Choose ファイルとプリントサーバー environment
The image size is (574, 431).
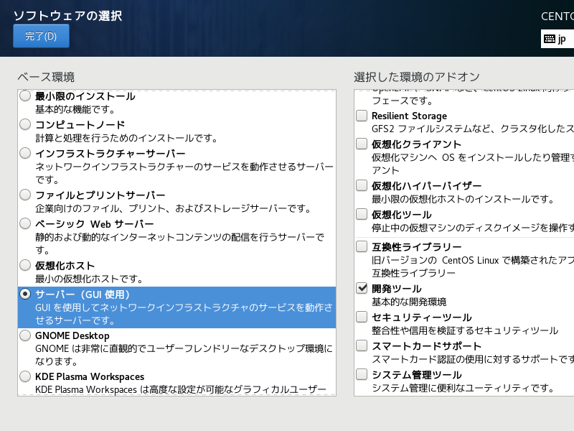pos(25,194)
